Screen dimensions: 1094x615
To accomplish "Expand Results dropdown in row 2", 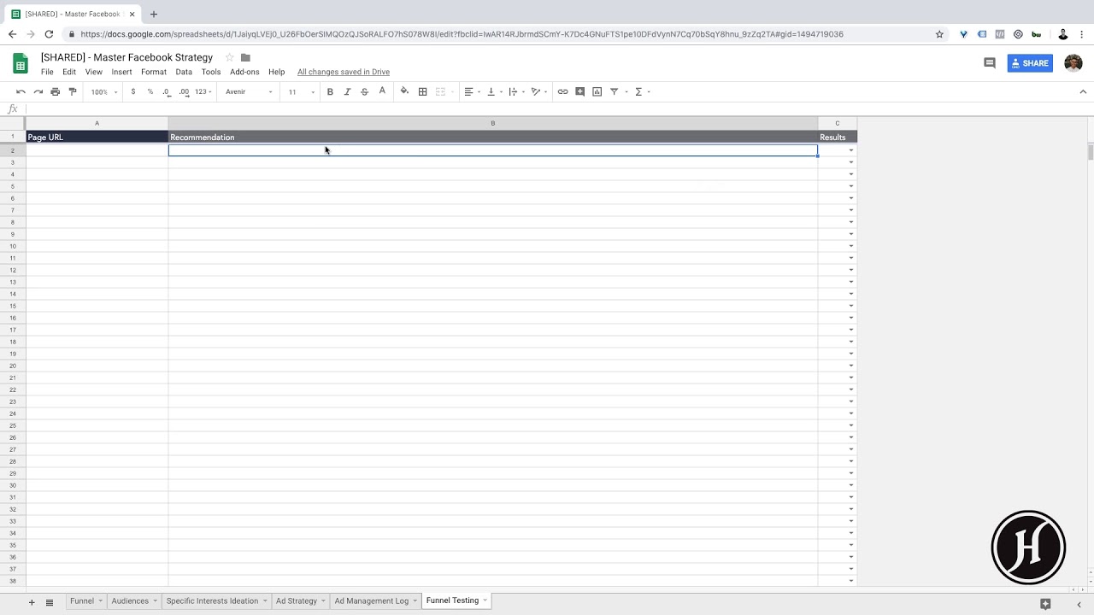I will pos(851,150).
